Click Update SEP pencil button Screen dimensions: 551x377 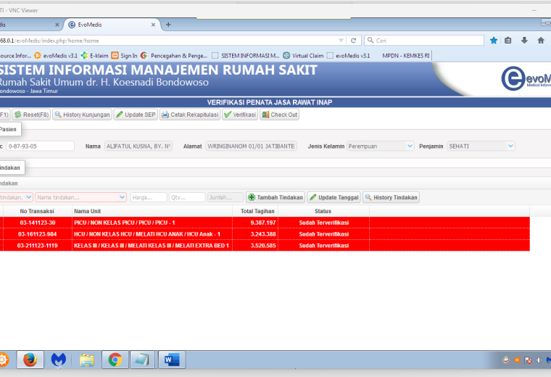136,115
